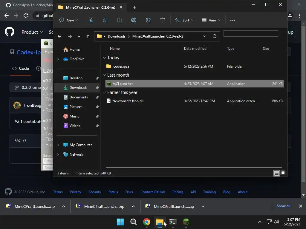Click the Chrome profile avatar icon

(290, 16)
